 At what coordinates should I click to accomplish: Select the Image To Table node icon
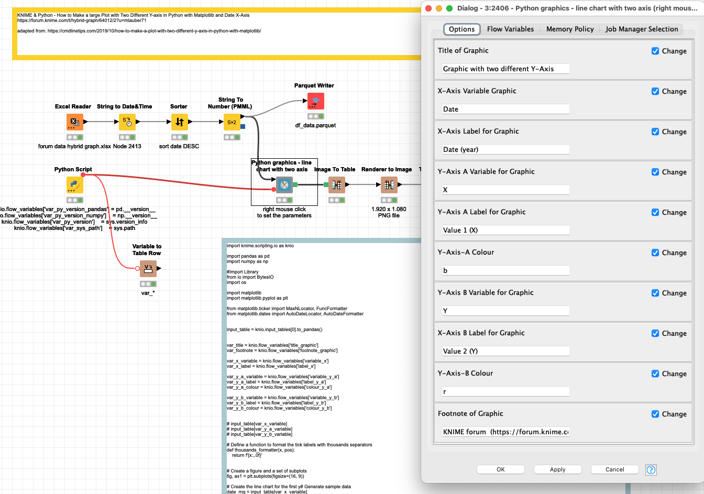[x=336, y=185]
